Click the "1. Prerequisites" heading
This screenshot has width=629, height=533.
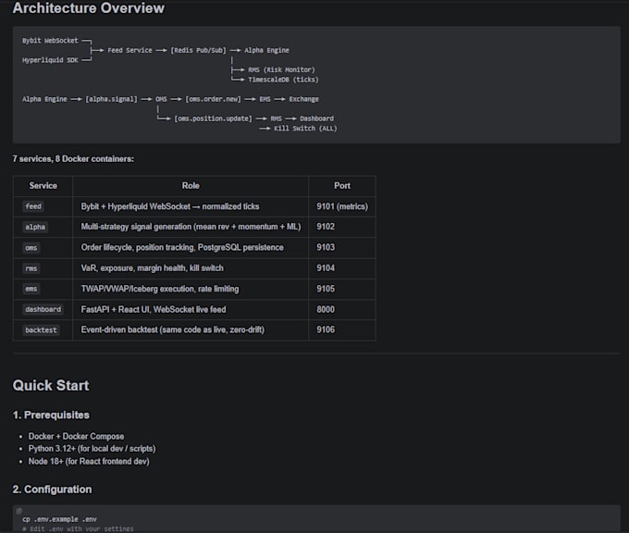coord(51,415)
